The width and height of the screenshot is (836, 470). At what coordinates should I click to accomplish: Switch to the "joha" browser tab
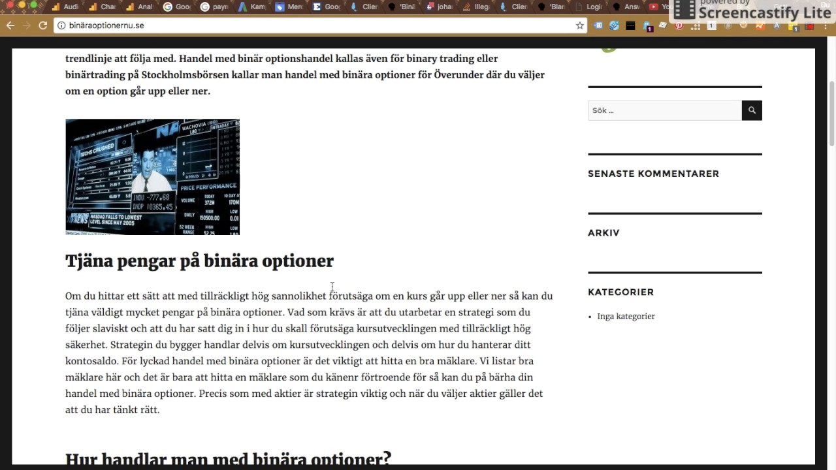coord(438,7)
